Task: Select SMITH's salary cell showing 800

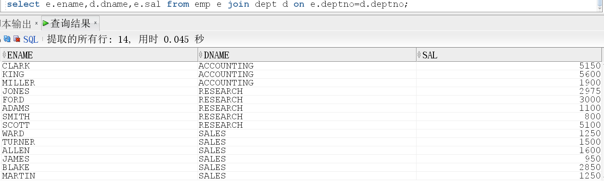Action: click(594, 117)
